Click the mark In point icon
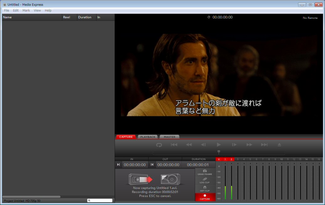This screenshot has width=325, height=205. click(x=118, y=165)
